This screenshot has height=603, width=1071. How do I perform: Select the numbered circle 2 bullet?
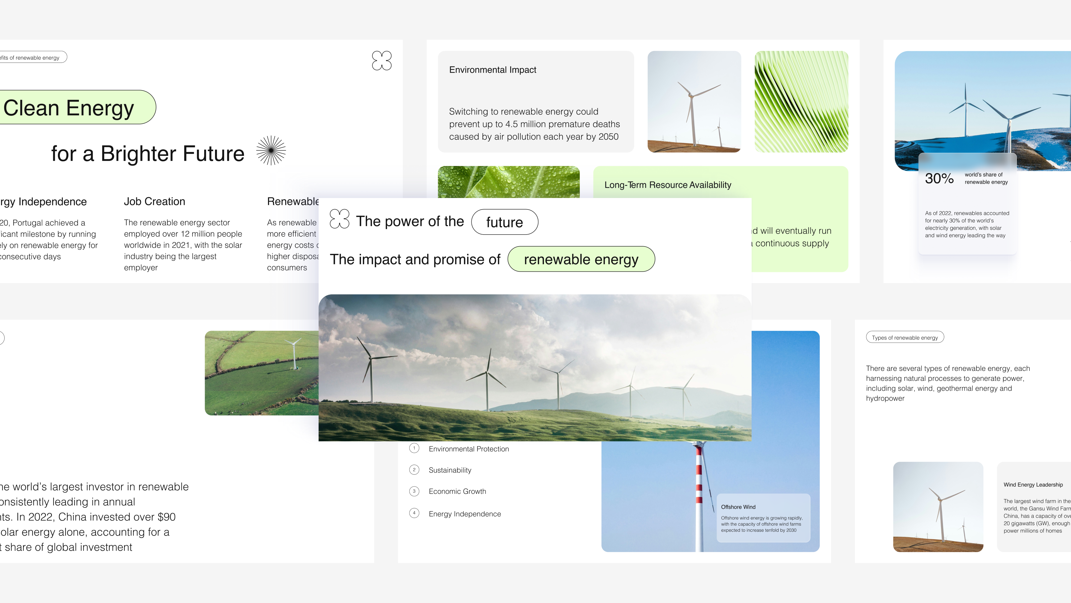pos(414,470)
